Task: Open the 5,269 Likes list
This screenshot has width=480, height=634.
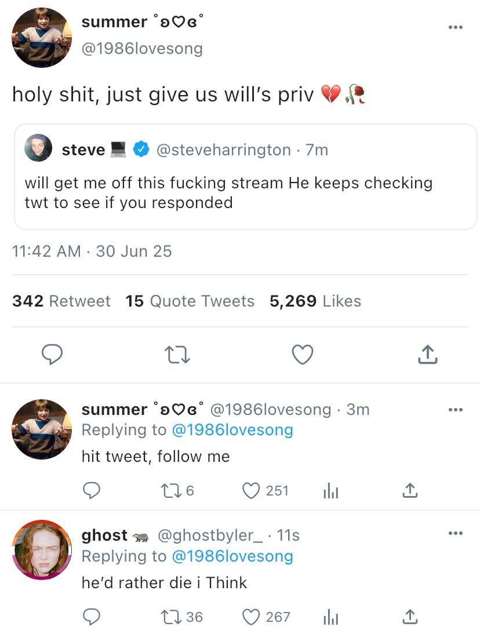Action: point(315,301)
